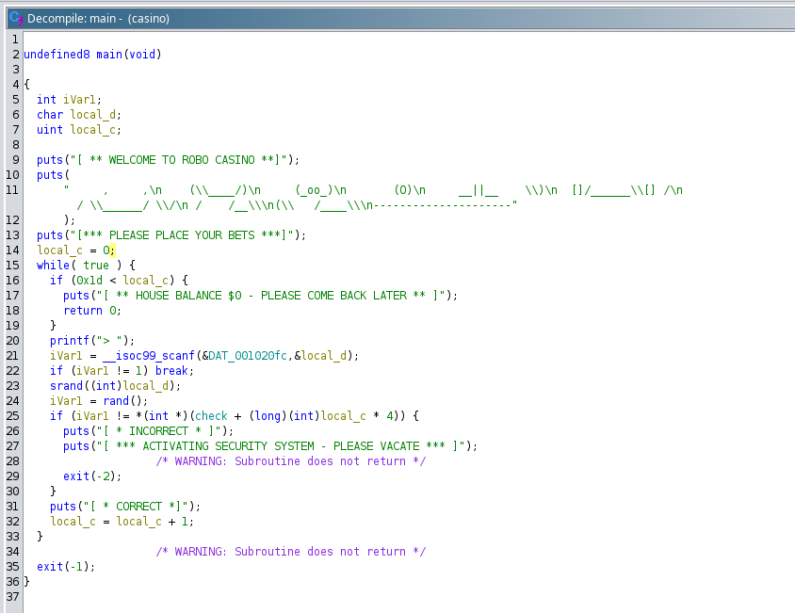
Task: Click the local_d char variable on line 6
Action: tap(92, 114)
